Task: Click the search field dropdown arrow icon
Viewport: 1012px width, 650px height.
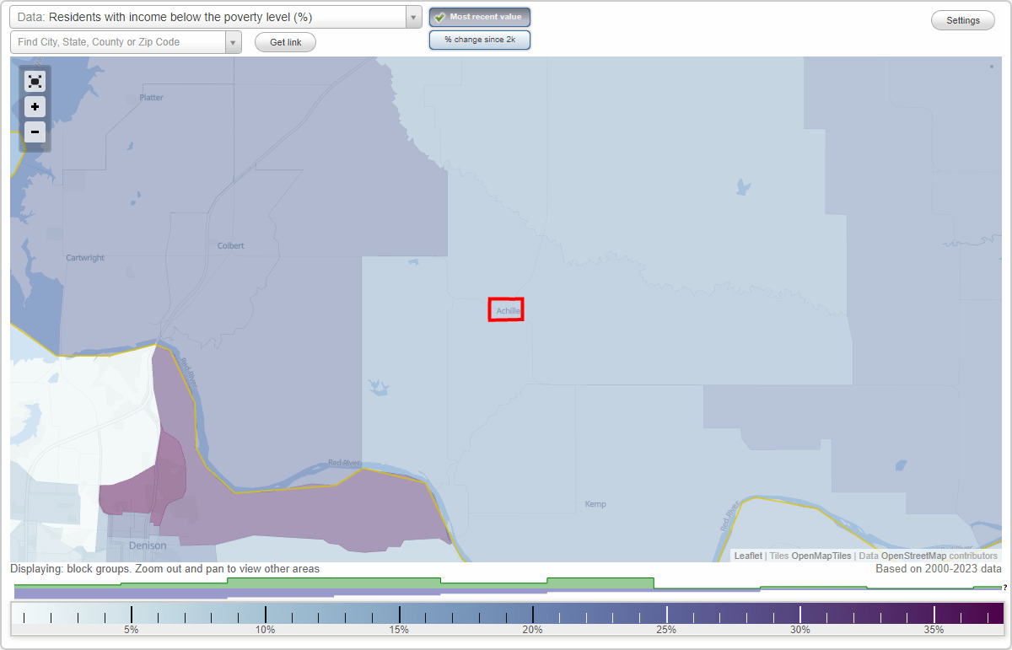Action: 233,40
